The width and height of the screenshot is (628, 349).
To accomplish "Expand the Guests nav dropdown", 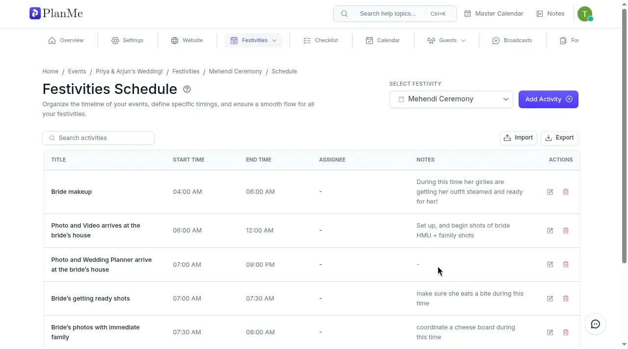I will [446, 41].
